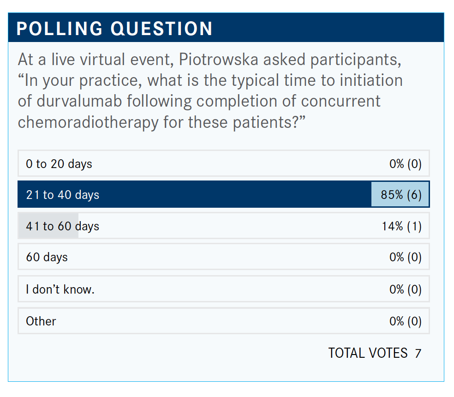The image size is (454, 397).
Task: Click the gray bar fill behind "41 to 60"
Action: [48, 226]
